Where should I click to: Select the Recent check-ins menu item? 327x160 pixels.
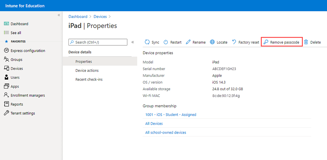[89, 80]
